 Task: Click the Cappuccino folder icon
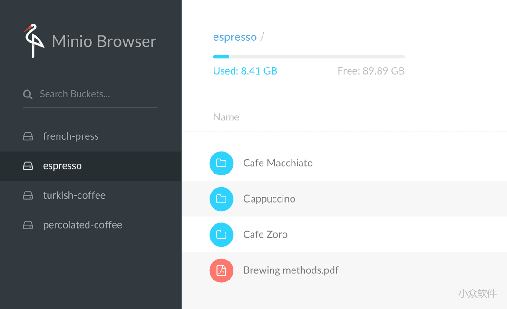[221, 199]
